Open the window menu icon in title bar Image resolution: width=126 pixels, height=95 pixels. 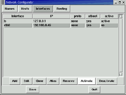(3, 2)
